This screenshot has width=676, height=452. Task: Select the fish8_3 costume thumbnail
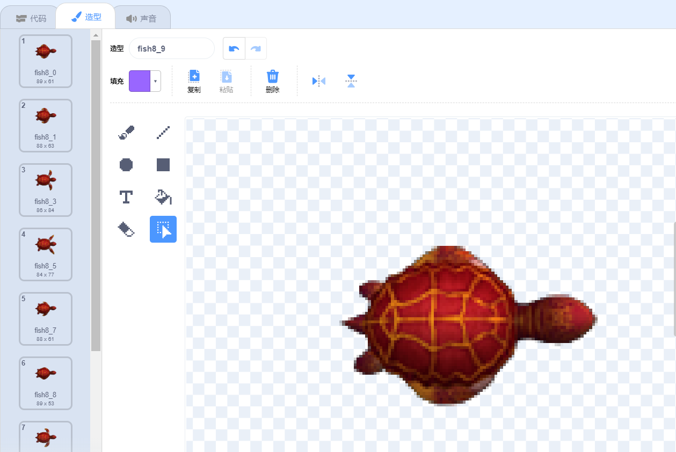click(45, 190)
